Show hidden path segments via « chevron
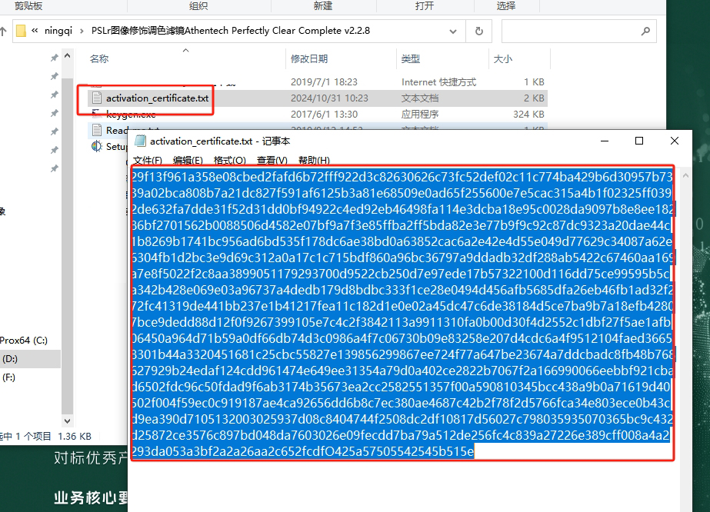This screenshot has width=710, height=512. 35,31
